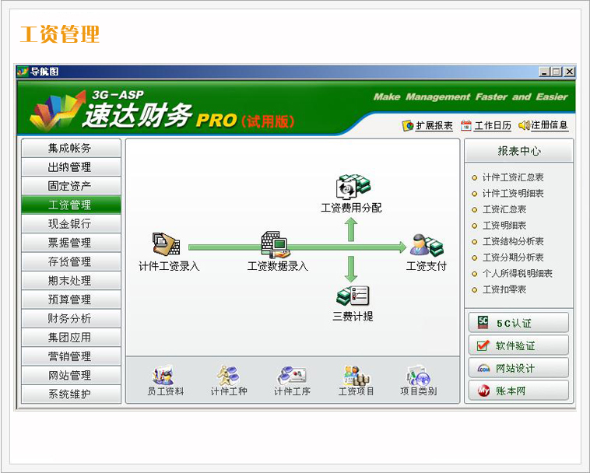Open the 工资明细表 report
Image resolution: width=590 pixels, height=473 pixels.
point(504,226)
